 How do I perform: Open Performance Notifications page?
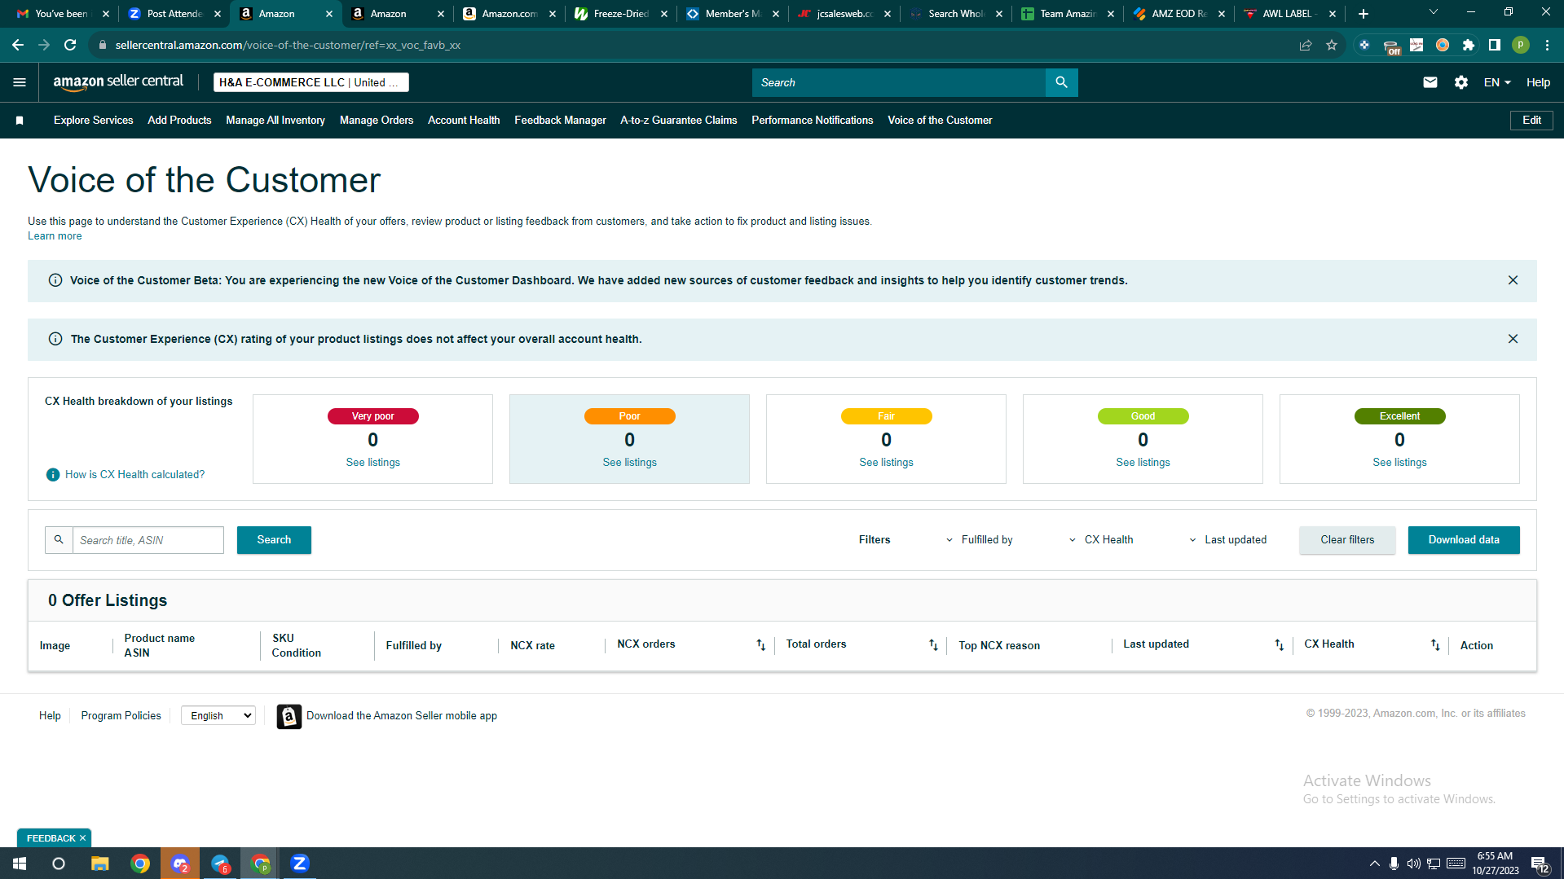point(812,121)
